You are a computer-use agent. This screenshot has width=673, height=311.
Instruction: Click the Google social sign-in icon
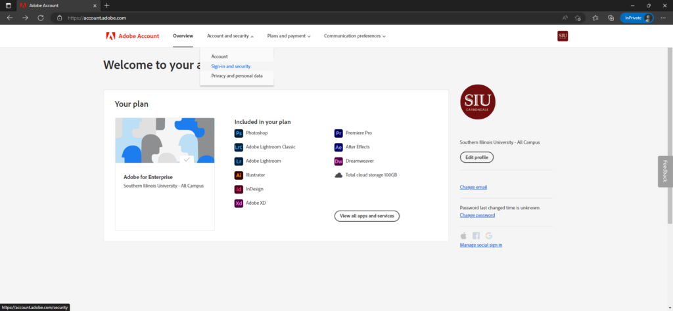click(488, 236)
